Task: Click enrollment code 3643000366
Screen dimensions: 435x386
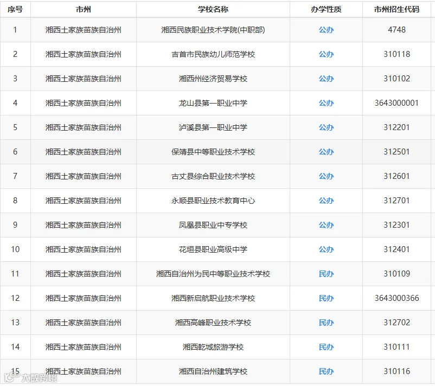Action: pos(396,298)
